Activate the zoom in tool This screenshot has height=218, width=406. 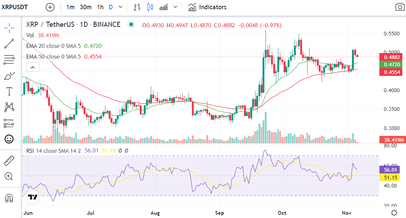pos(9,176)
